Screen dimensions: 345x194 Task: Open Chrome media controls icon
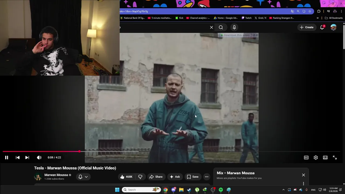pos(328,11)
